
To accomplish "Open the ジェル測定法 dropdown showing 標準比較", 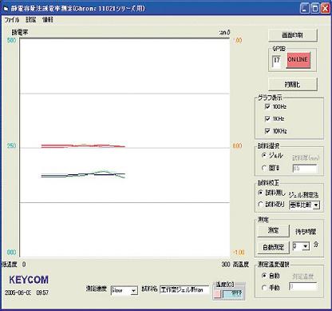I will coord(304,205).
